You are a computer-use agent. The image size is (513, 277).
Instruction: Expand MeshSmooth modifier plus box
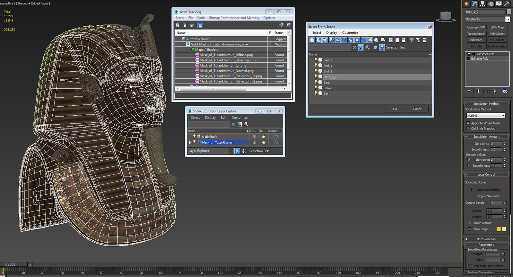(x=474, y=54)
